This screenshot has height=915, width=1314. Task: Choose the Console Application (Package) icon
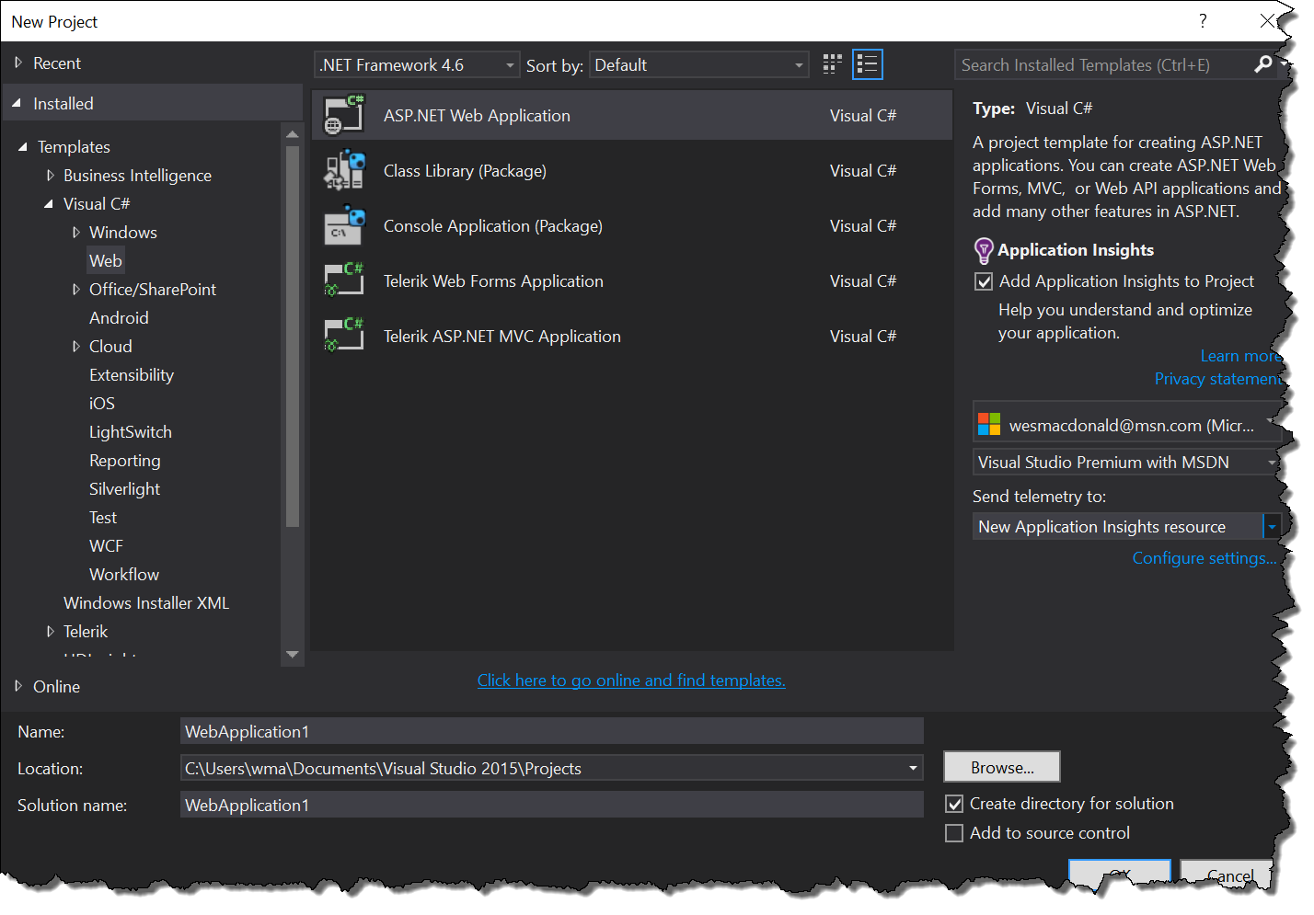pos(344,225)
